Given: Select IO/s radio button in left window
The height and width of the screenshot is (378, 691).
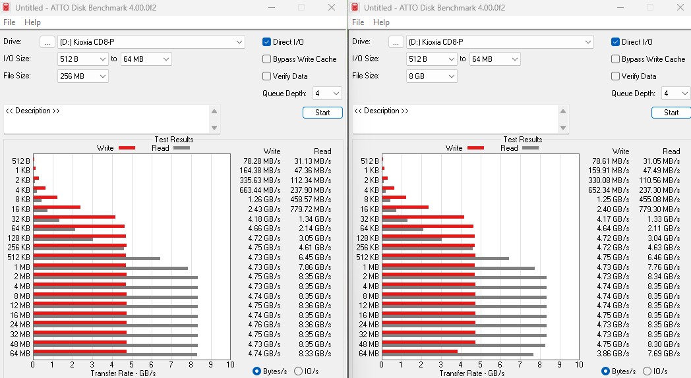Looking at the screenshot, I should (298, 371).
